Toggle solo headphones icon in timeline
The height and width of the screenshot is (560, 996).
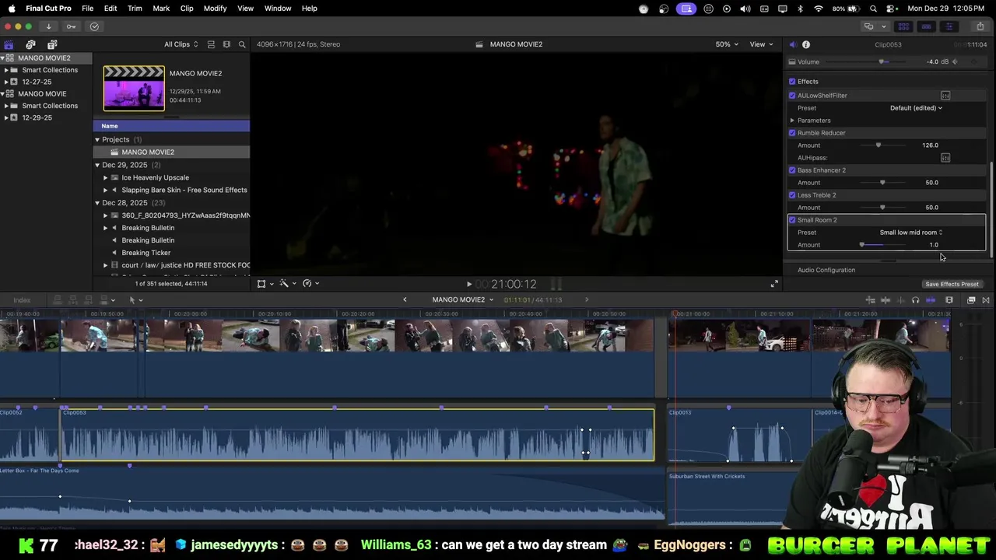(x=915, y=300)
